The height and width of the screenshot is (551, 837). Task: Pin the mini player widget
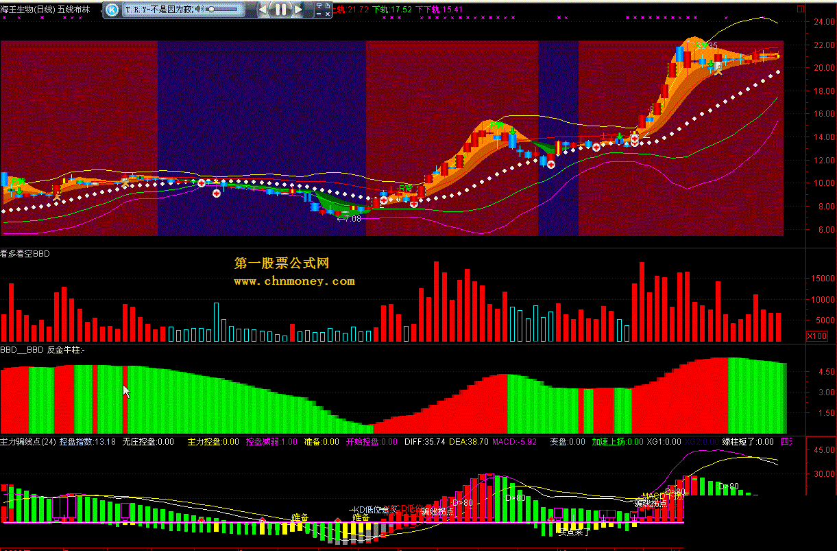pyautogui.click(x=319, y=5)
